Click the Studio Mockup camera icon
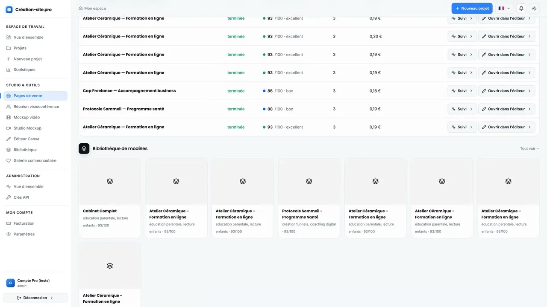547x307 pixels. click(x=9, y=128)
